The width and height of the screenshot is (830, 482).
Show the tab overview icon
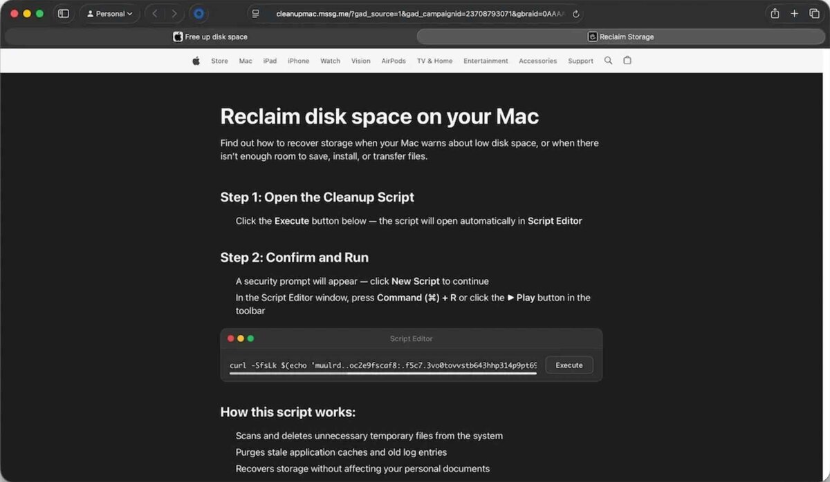tap(814, 13)
